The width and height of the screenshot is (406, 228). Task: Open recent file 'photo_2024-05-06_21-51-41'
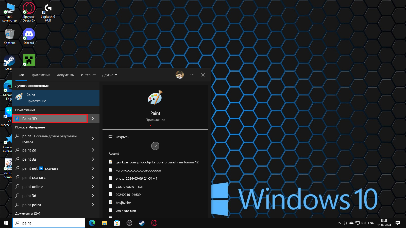coord(137,178)
